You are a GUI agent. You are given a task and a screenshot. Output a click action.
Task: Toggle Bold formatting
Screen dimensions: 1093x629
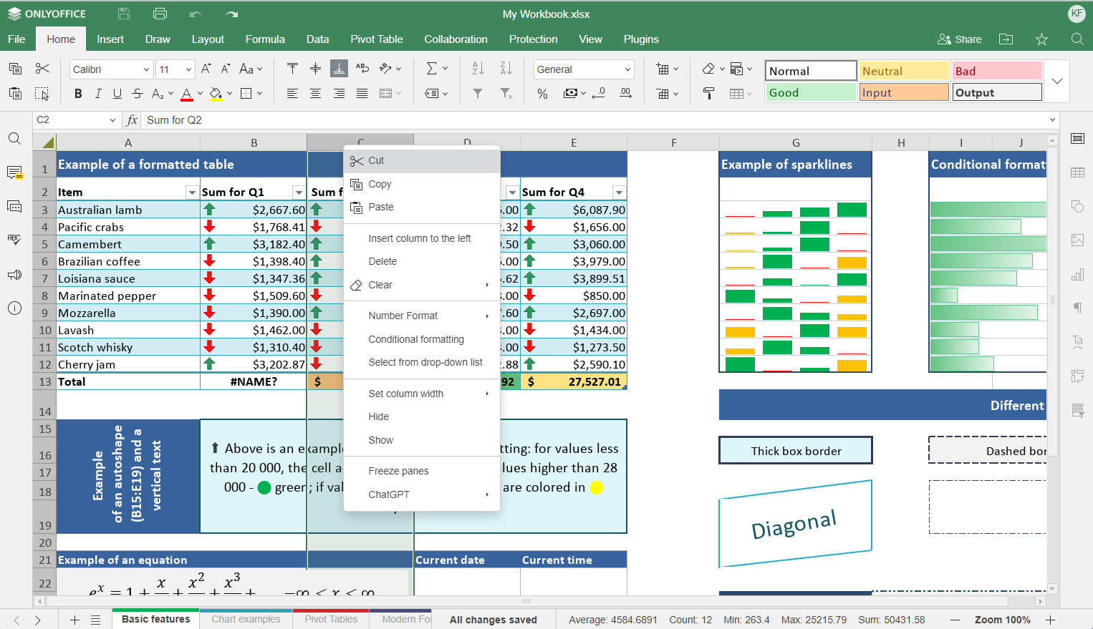(x=78, y=93)
